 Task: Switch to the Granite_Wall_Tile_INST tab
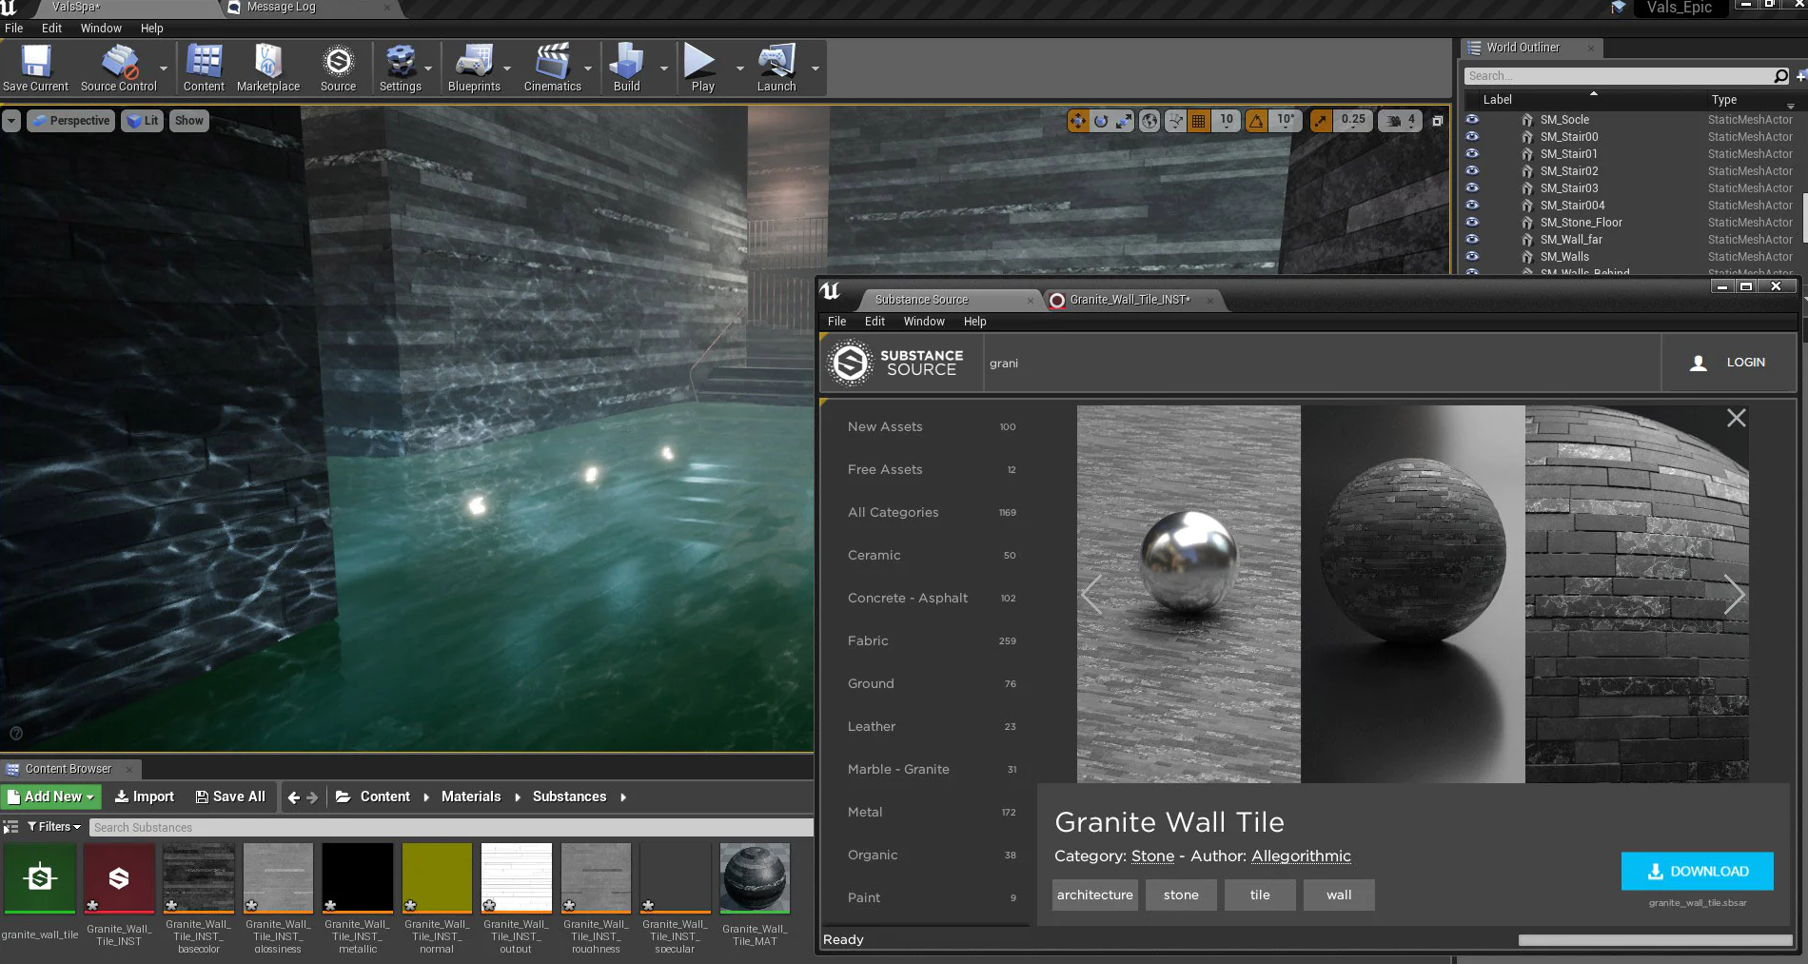(1129, 300)
